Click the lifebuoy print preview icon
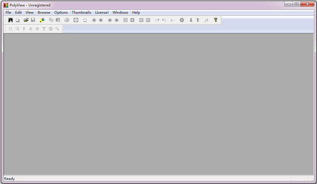The height and width of the screenshot is (184, 317). (76, 20)
